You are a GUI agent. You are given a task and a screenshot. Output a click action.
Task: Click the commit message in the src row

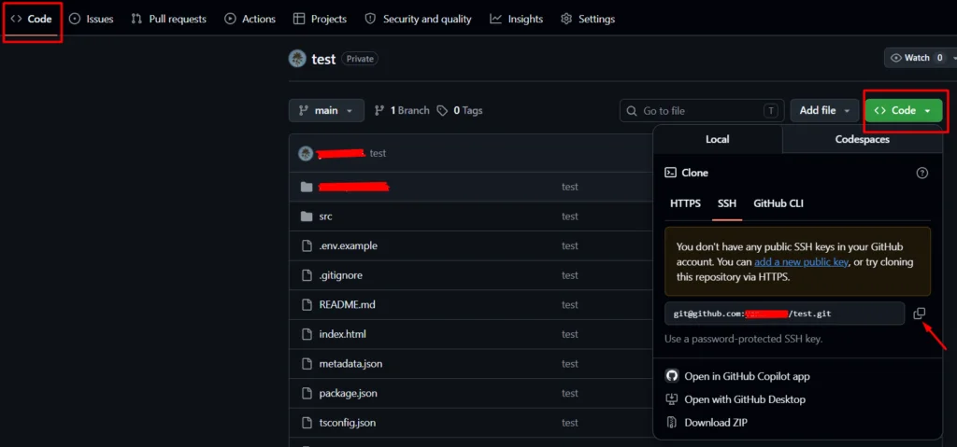[x=570, y=217]
